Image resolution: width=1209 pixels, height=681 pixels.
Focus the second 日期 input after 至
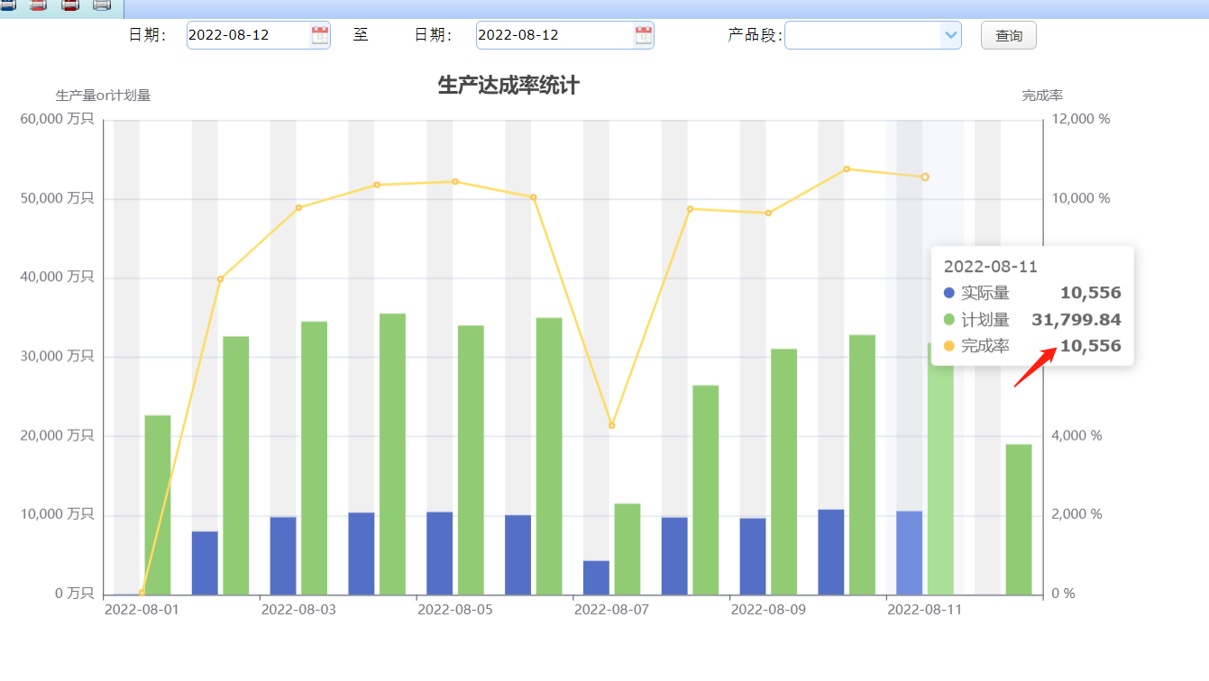click(553, 35)
